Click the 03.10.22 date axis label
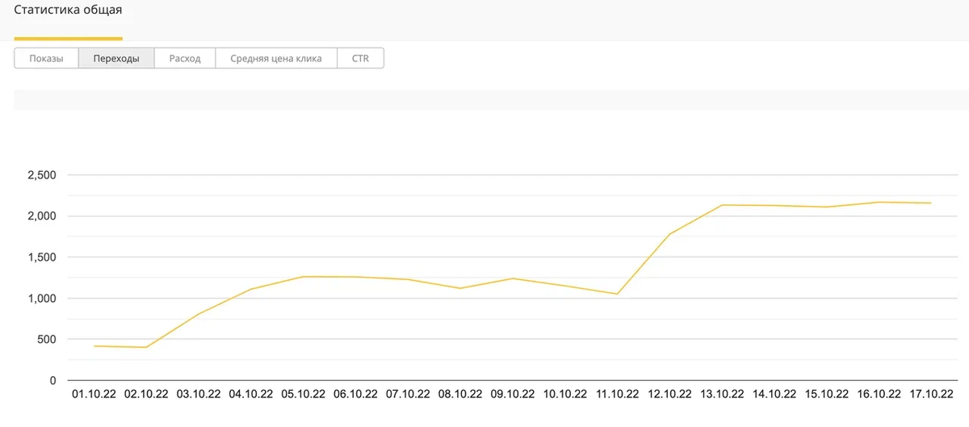Image resolution: width=969 pixels, height=427 pixels. (x=199, y=395)
